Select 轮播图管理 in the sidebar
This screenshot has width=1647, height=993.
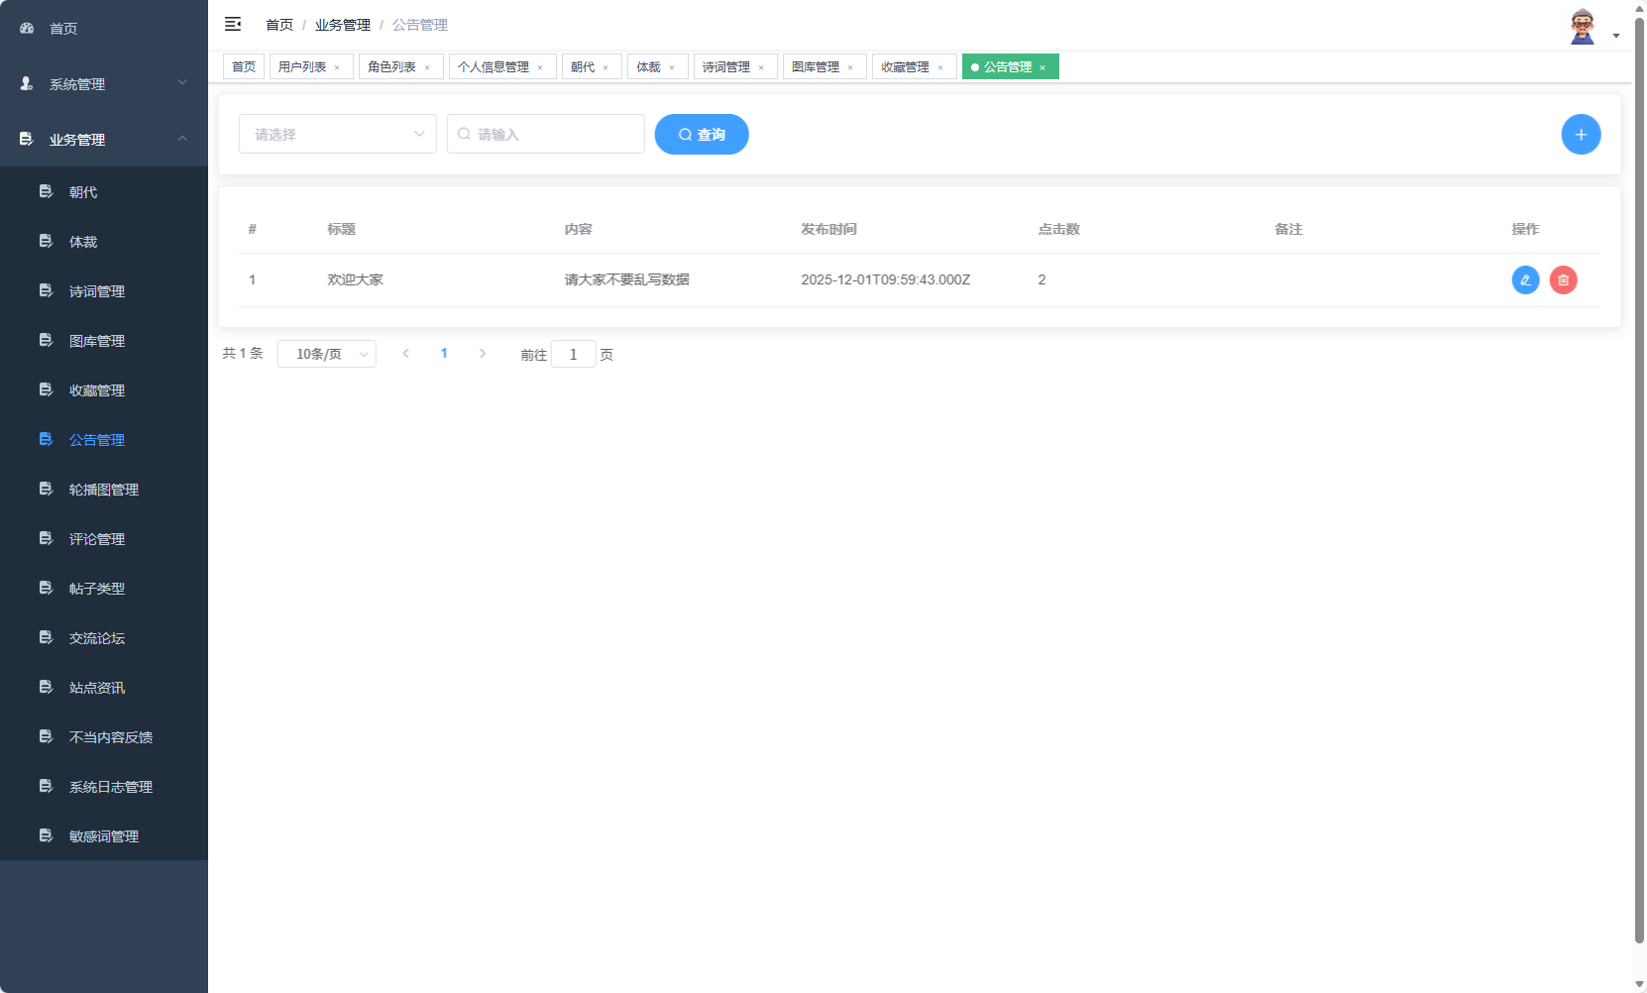[x=103, y=489]
